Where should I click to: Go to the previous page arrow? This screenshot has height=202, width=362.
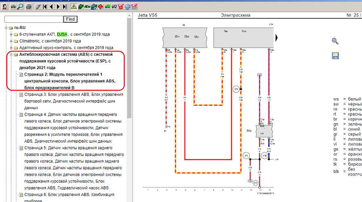tap(51, 7)
